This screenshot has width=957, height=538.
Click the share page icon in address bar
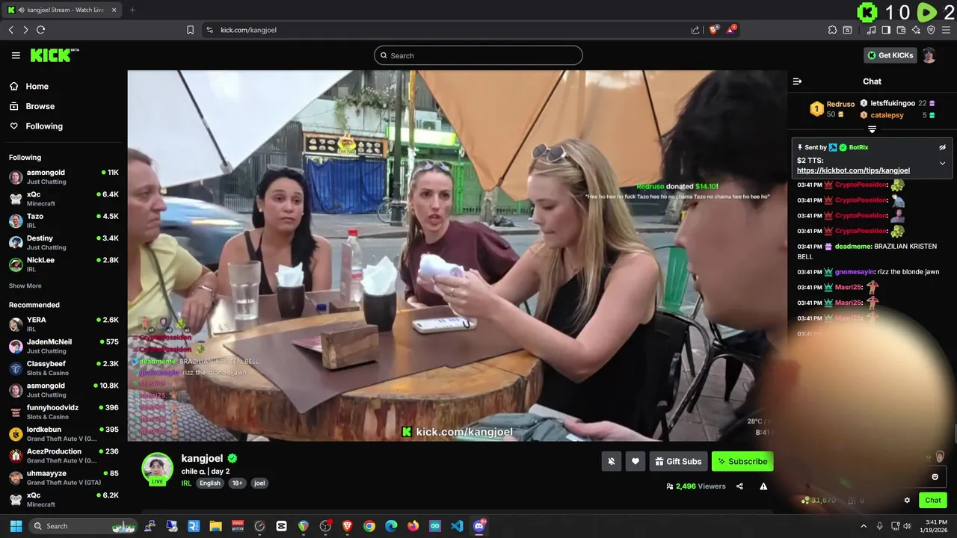pos(695,30)
